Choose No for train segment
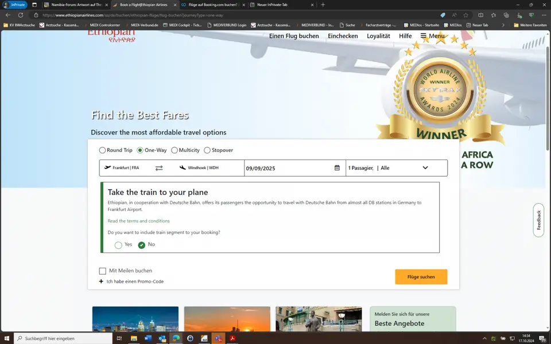Screen dimensions: 551x344 tap(141, 245)
